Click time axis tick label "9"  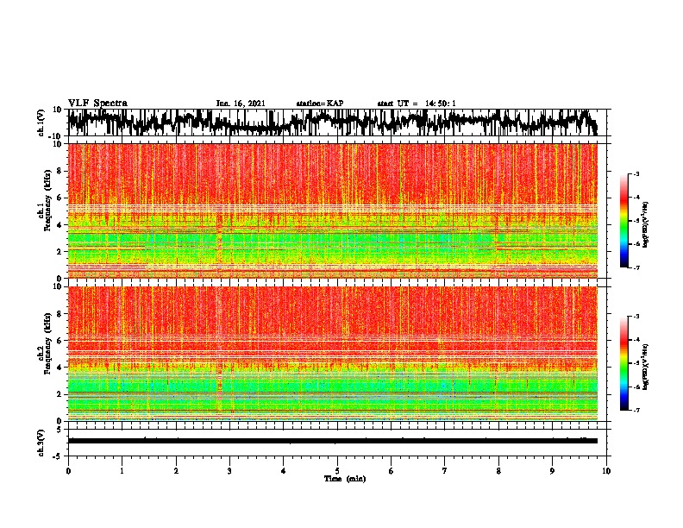tap(552, 471)
